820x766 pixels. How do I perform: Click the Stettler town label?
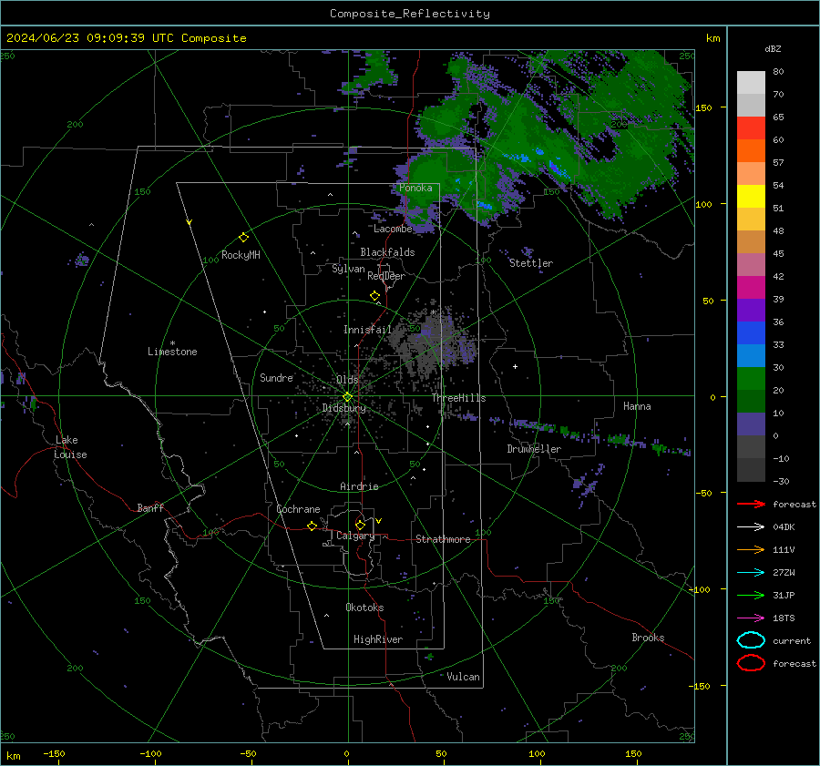[531, 263]
